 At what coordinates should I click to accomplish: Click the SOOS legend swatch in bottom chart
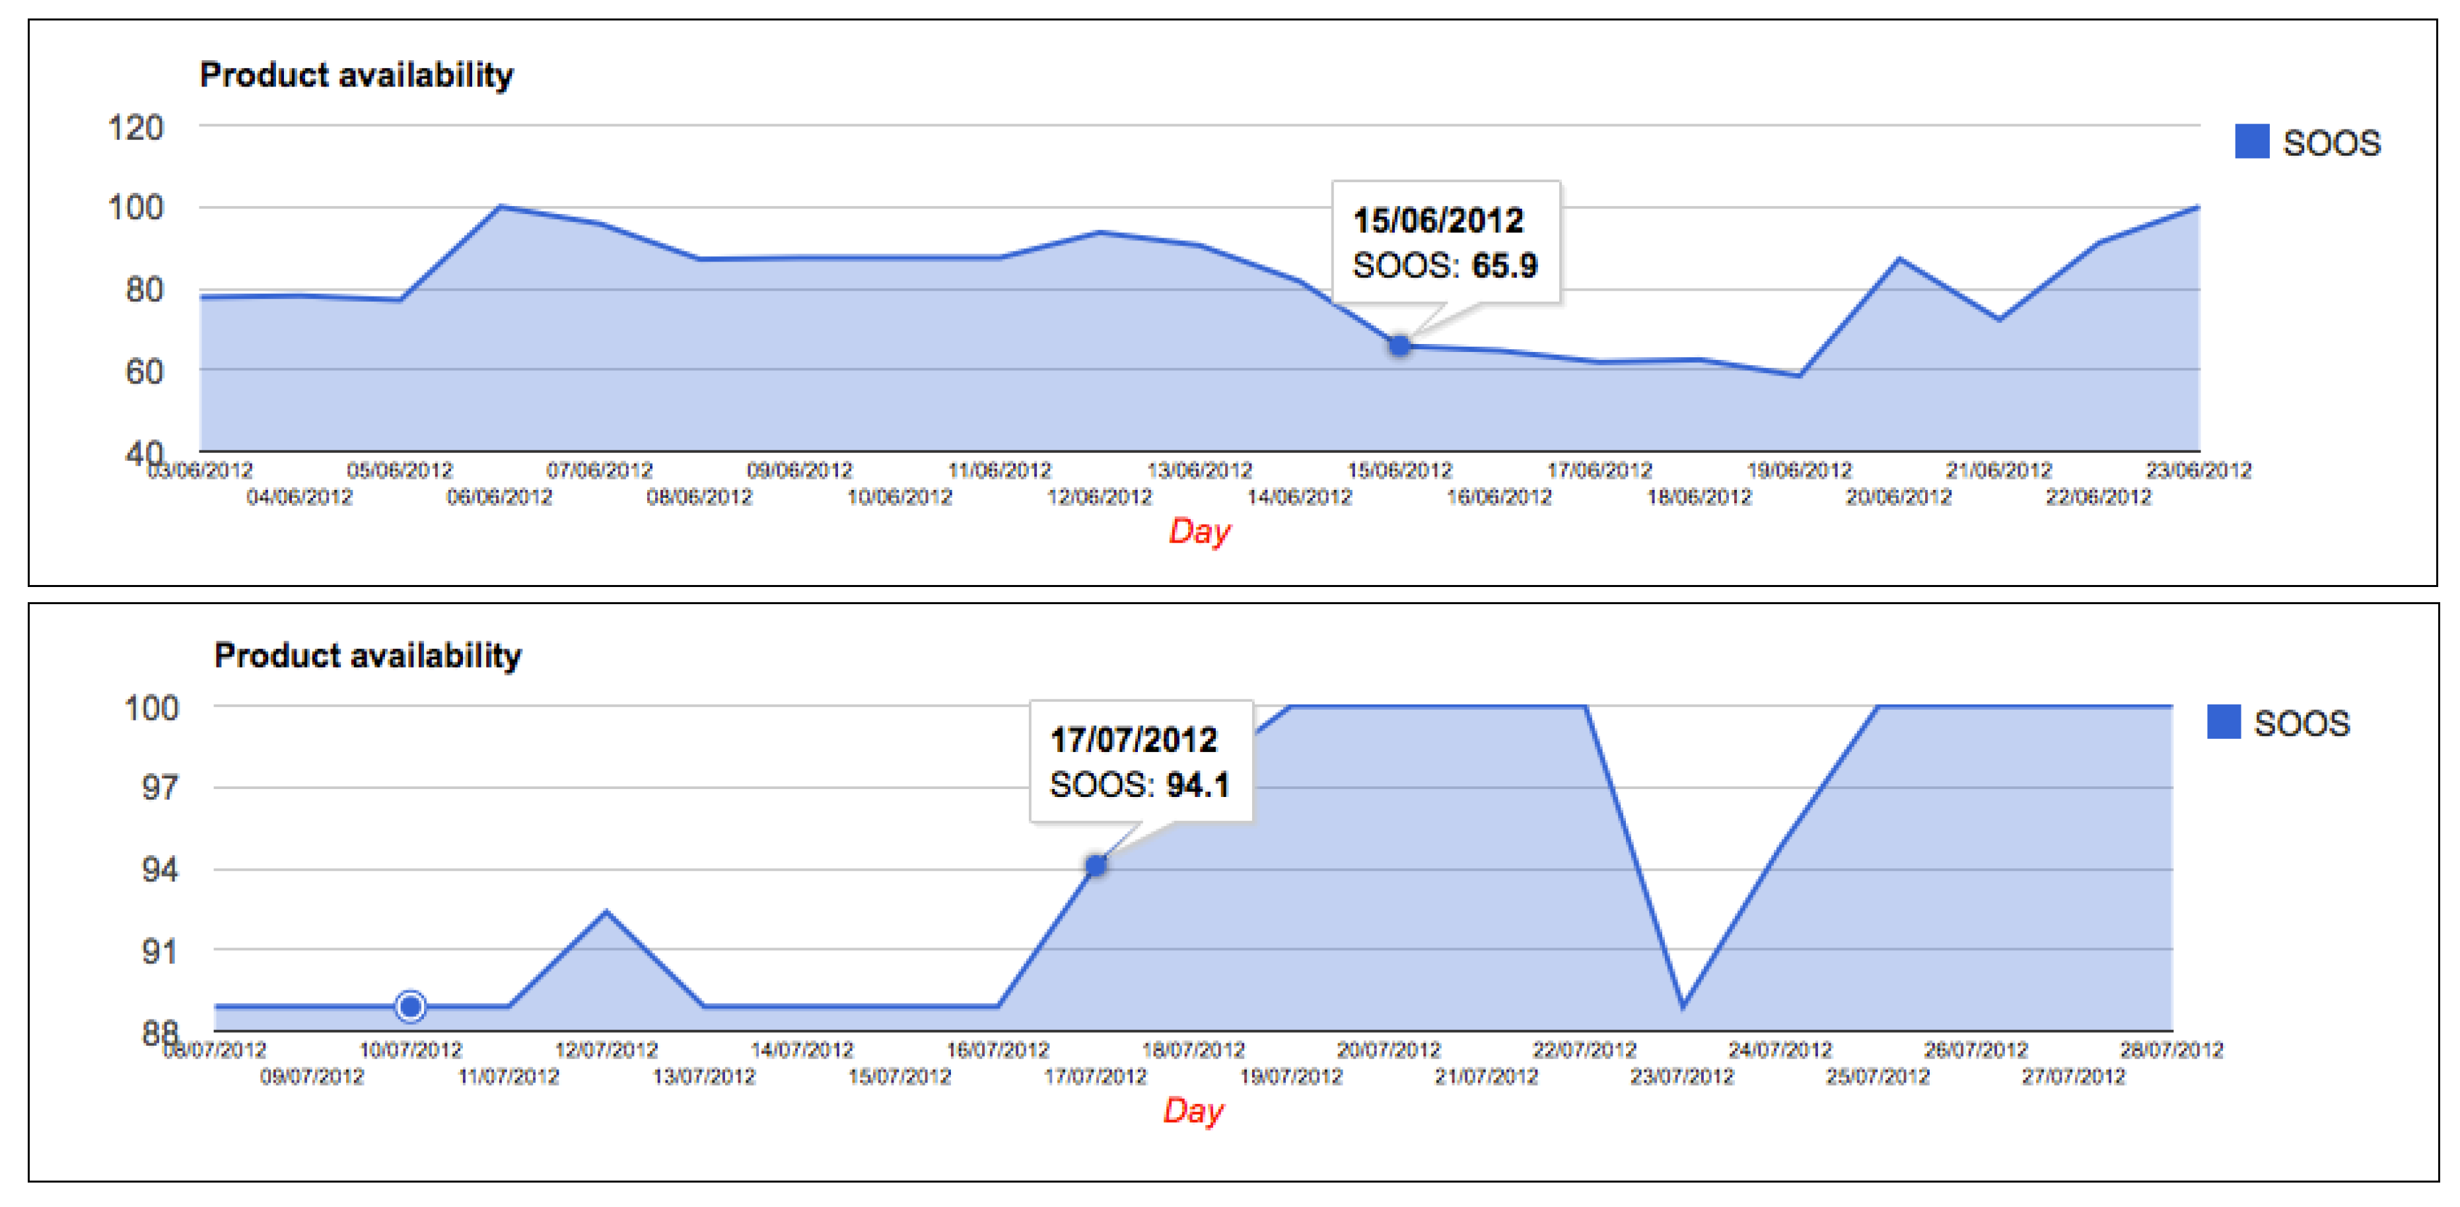click(x=2223, y=722)
